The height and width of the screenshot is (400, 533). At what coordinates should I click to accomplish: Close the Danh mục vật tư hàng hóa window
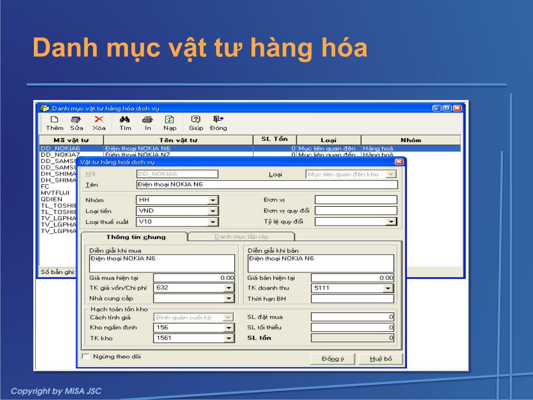458,108
